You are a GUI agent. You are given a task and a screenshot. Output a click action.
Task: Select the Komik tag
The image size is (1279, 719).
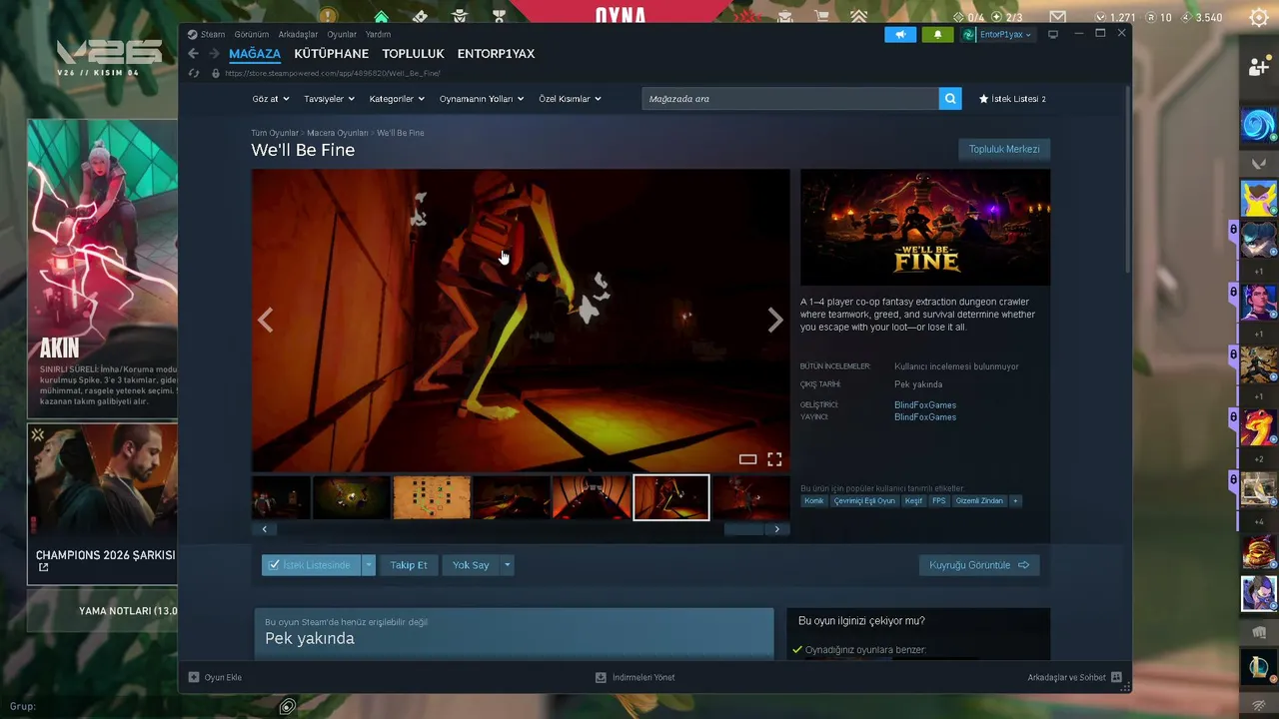tap(814, 501)
